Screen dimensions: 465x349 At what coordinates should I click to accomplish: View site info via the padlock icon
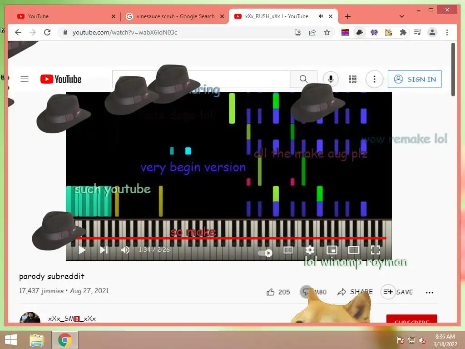(x=65, y=32)
